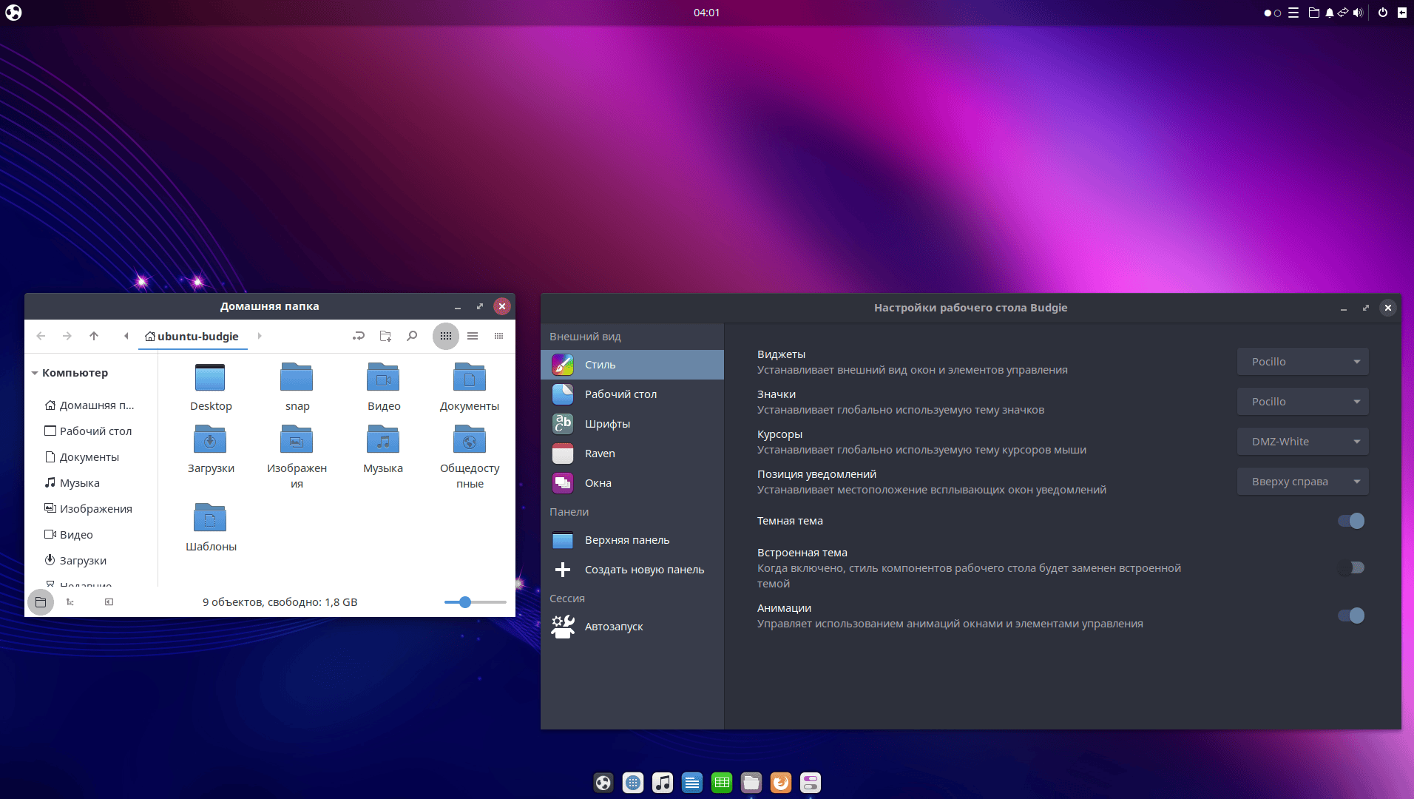1414x799 pixels.
Task: Open the Курсоры theme dropdown
Action: tap(1302, 441)
